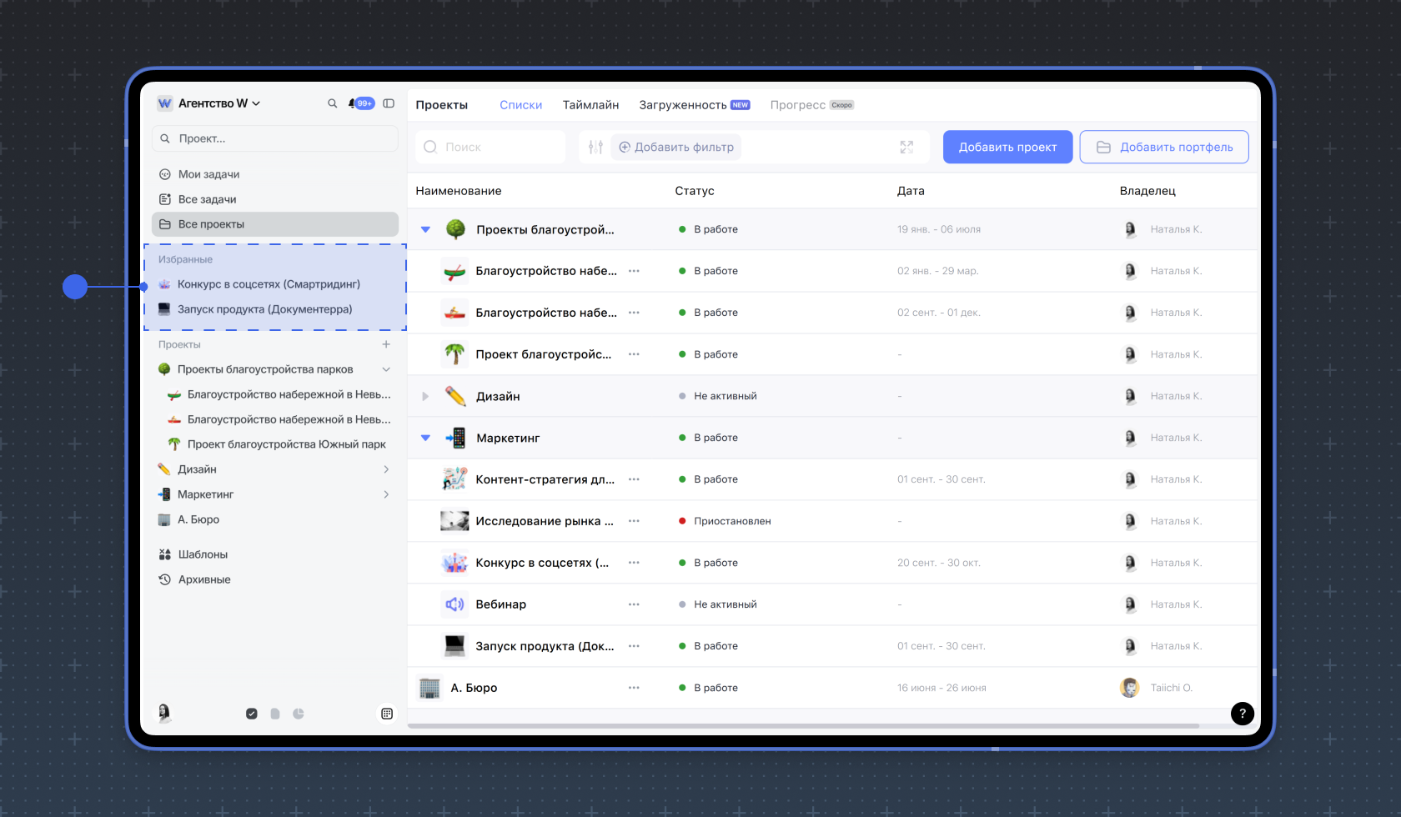The width and height of the screenshot is (1401, 817).
Task: Toggle the sidebar panel collapse icon
Action: tap(389, 103)
